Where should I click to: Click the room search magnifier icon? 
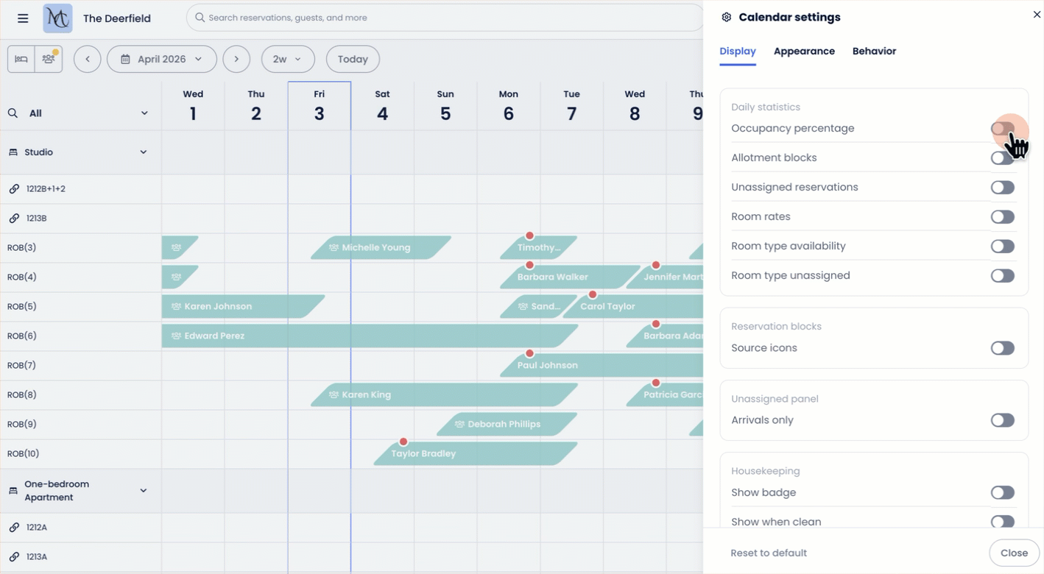pyautogui.click(x=13, y=113)
